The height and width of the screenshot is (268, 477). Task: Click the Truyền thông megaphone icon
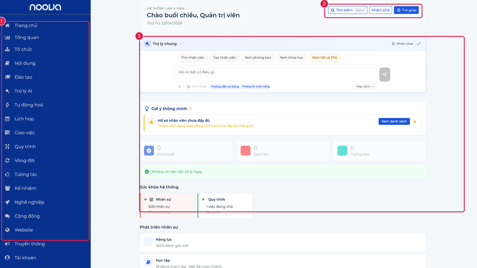click(7, 244)
